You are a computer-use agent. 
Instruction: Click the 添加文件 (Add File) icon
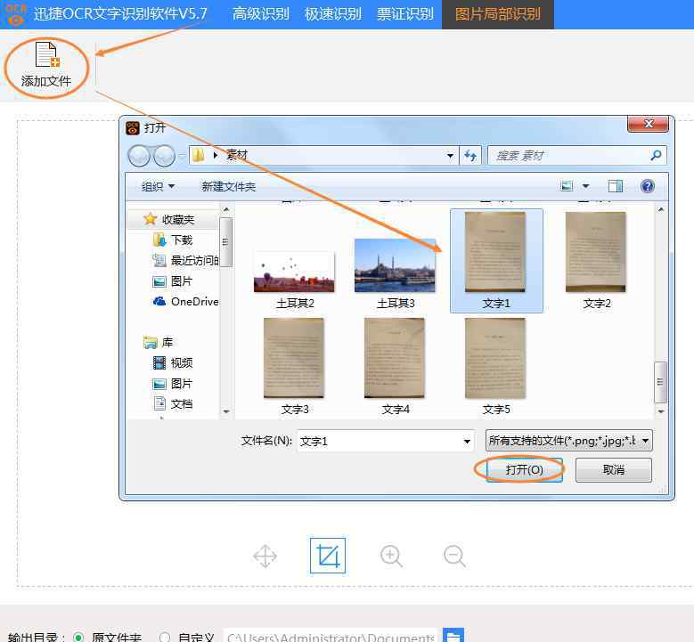coord(46,56)
